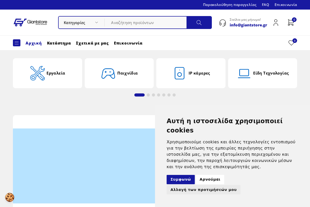Screen dimensions: 310x207
Task: Open the blue hamburger menu button
Action: point(17,43)
